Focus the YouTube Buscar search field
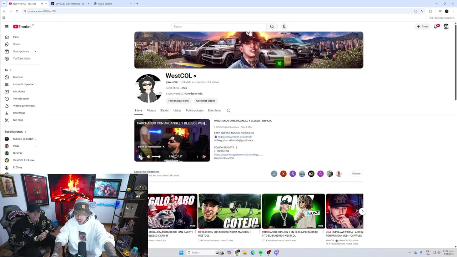The image size is (457, 257). pos(219,26)
